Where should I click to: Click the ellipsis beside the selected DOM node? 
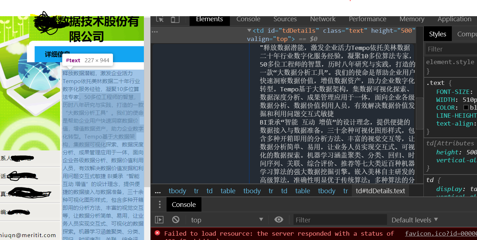click(155, 32)
